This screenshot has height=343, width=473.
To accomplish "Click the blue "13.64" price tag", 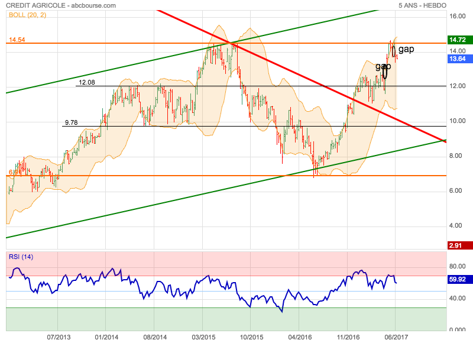I will click(x=460, y=59).
